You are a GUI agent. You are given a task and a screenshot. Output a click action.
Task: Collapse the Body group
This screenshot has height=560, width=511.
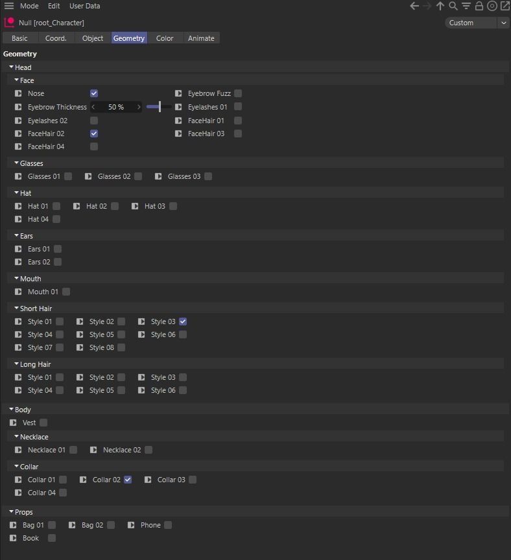(x=12, y=409)
